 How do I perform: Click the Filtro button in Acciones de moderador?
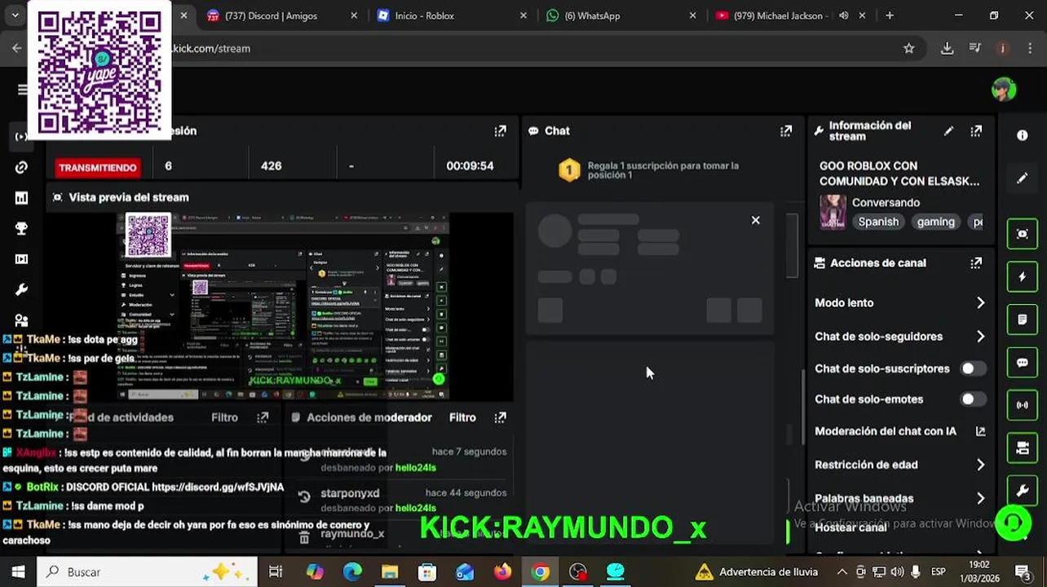462,417
